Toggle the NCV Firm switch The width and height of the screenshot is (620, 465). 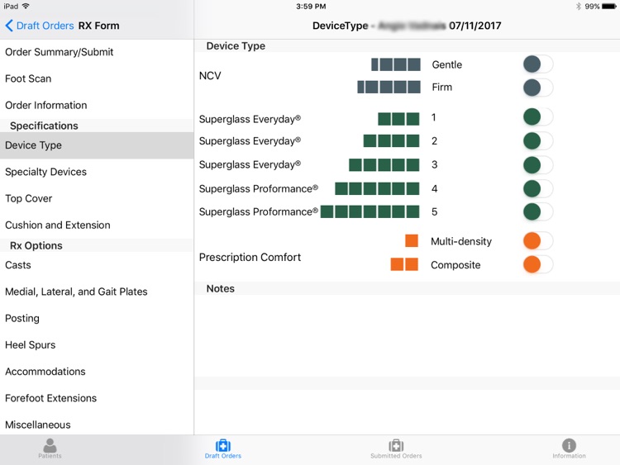[x=538, y=88]
